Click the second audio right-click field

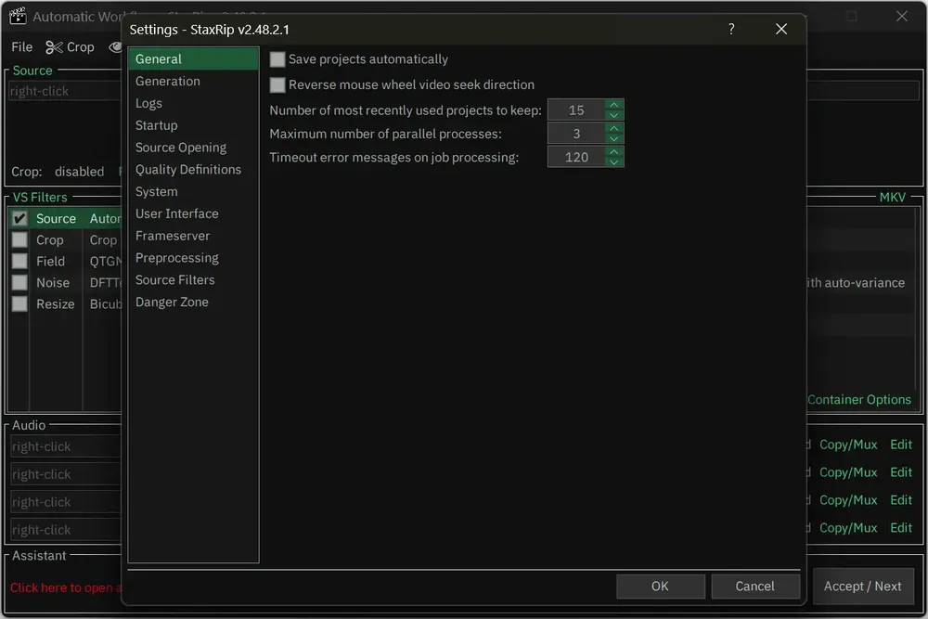click(x=66, y=474)
